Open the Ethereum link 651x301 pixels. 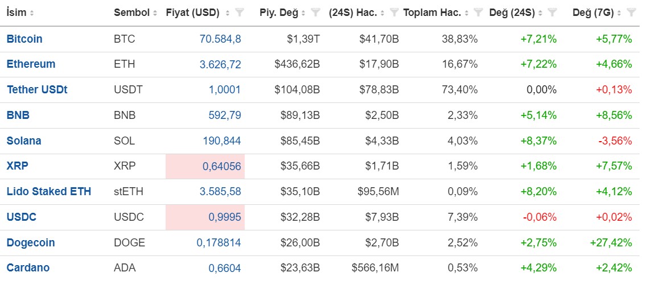31,64
